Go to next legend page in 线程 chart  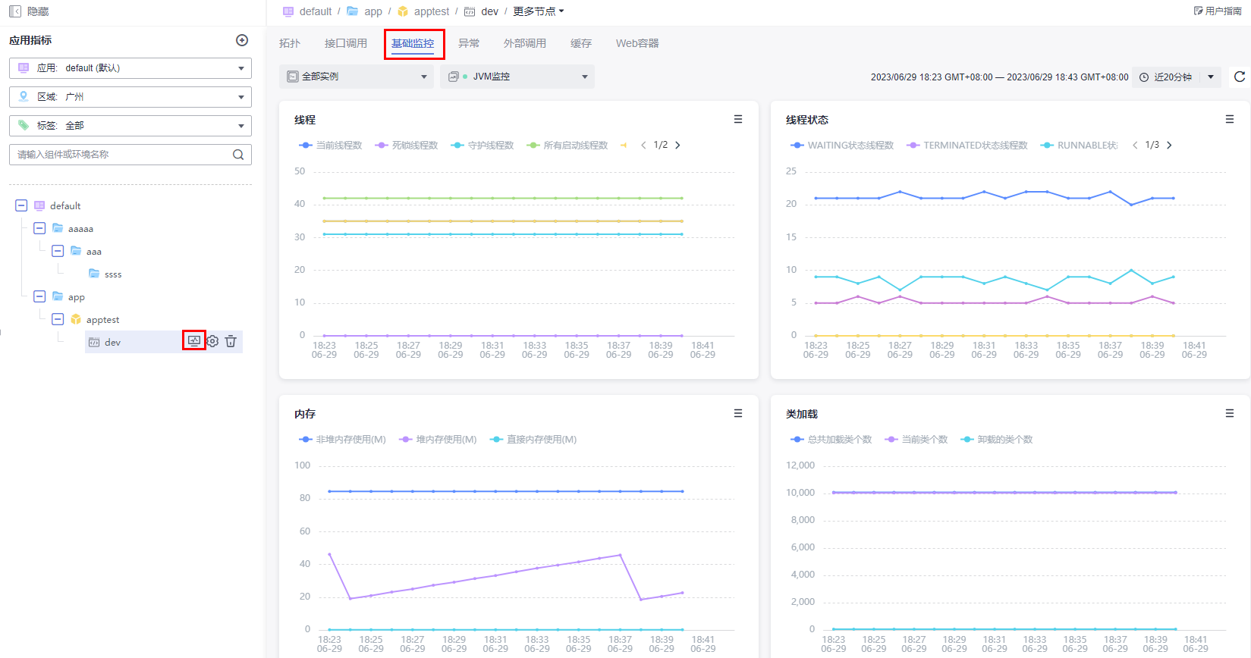point(677,146)
